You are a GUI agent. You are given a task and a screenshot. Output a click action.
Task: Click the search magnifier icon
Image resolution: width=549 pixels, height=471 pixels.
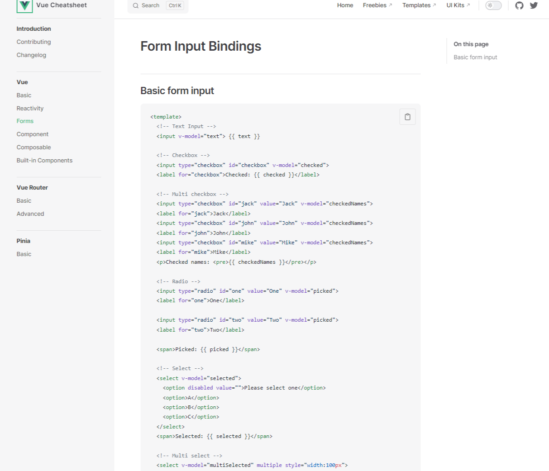coord(135,5)
